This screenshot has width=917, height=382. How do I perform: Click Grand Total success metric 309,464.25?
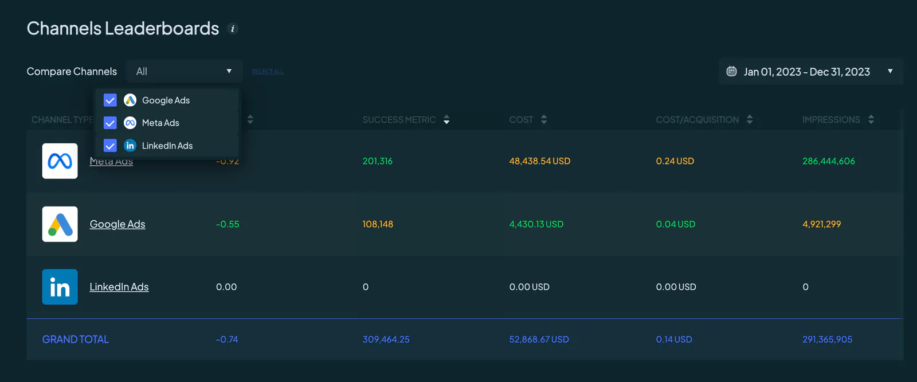pyautogui.click(x=386, y=340)
